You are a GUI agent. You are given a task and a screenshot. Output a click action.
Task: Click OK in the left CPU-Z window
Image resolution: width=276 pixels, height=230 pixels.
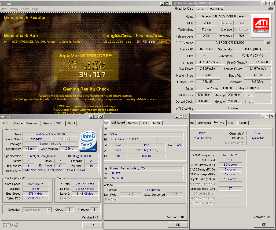[92, 225]
